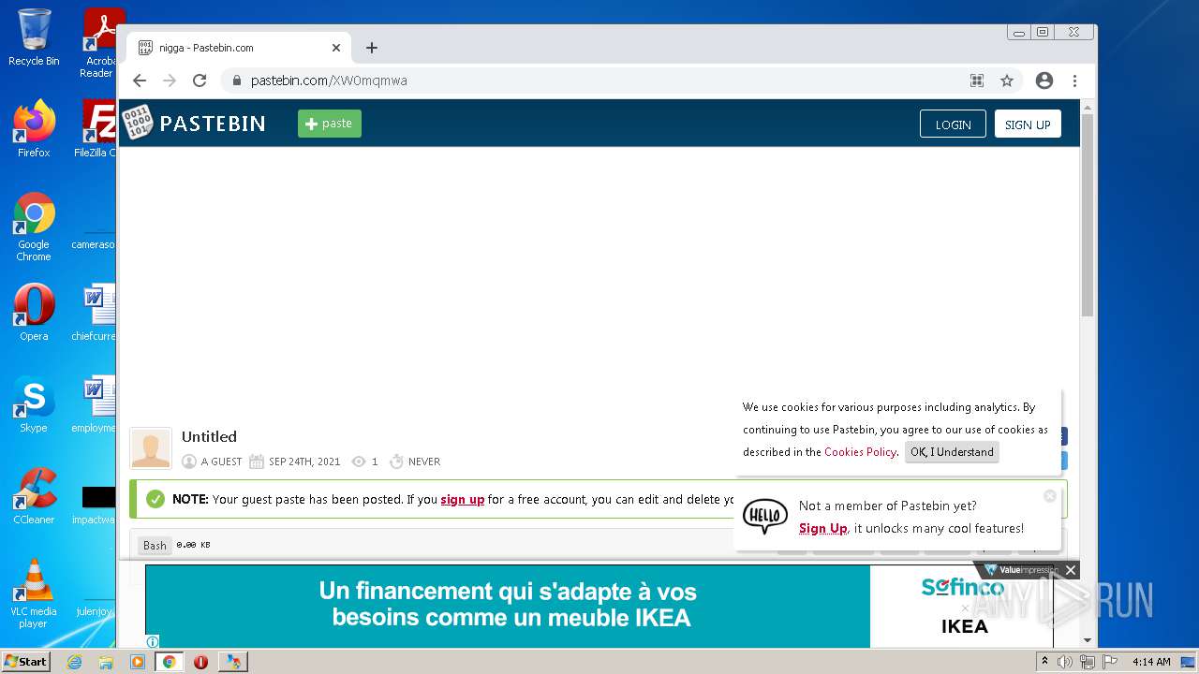Close the bottom ad banner
Screen dimensions: 1199x674
tap(1071, 570)
